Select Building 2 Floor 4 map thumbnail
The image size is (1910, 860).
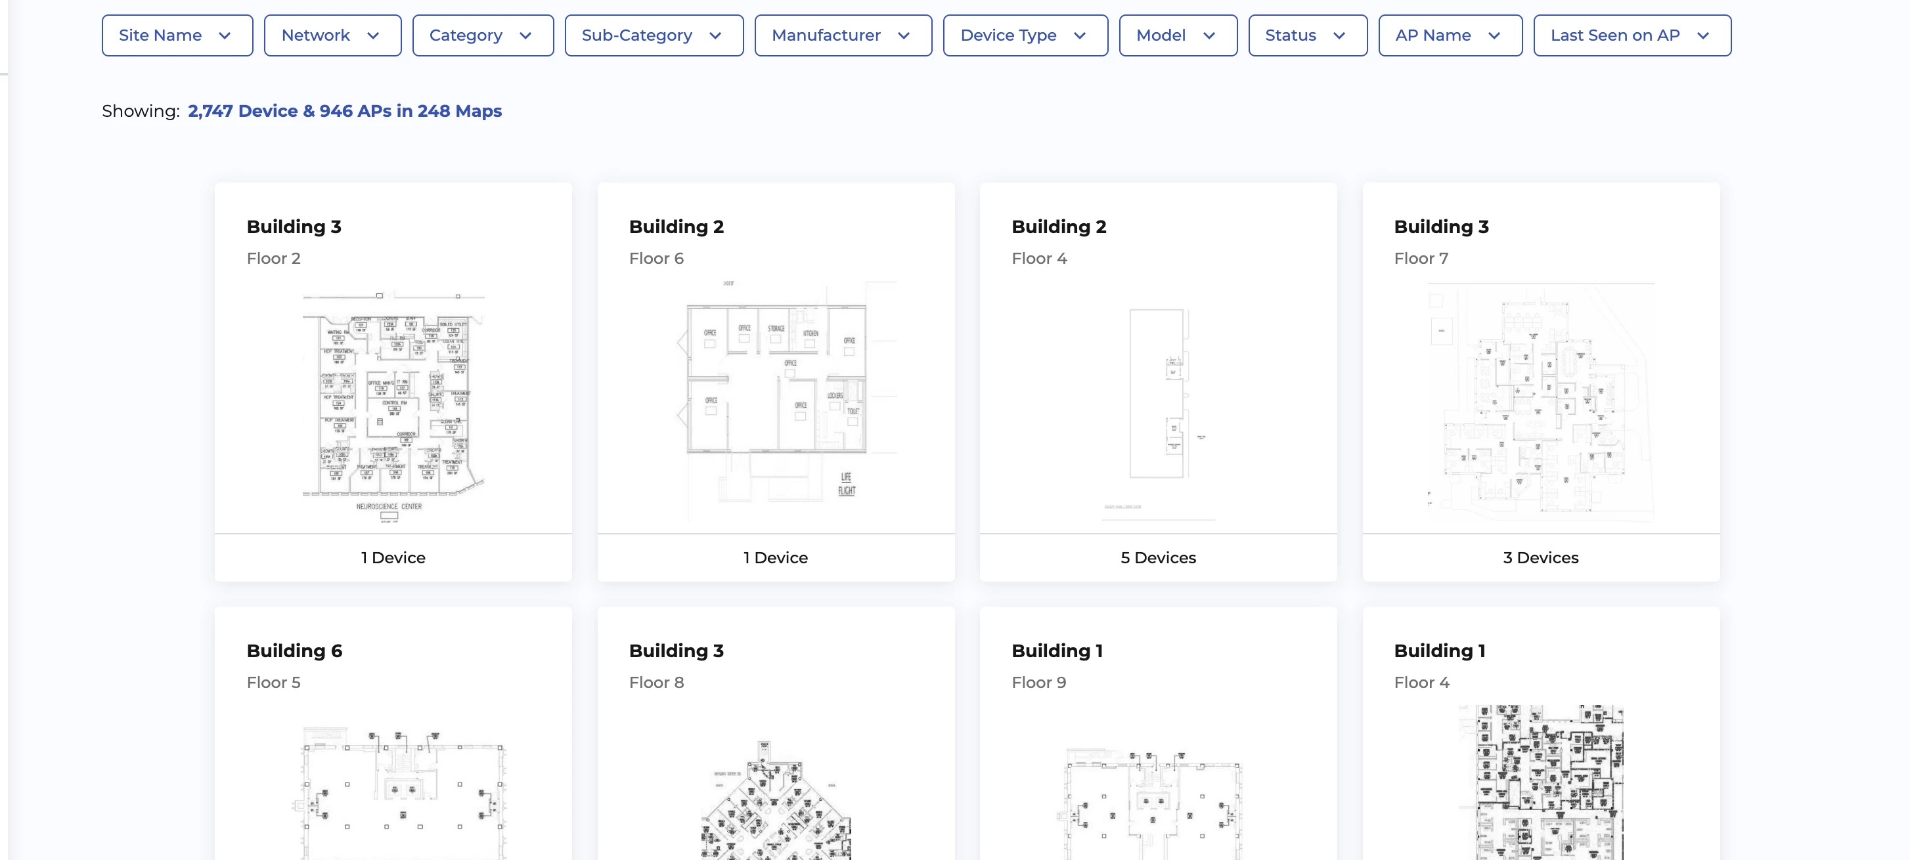click(x=1158, y=400)
